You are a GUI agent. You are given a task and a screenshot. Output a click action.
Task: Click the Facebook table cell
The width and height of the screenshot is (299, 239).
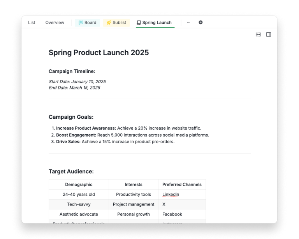(172, 214)
